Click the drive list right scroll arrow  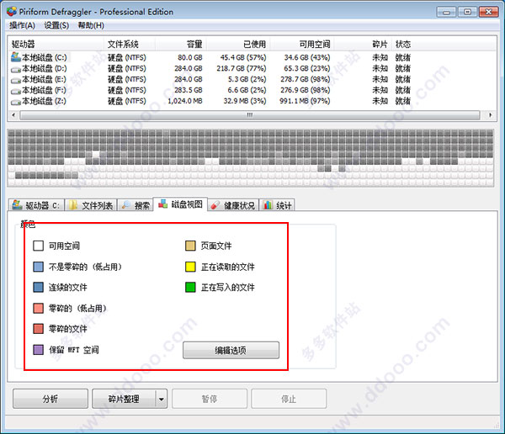[490, 115]
